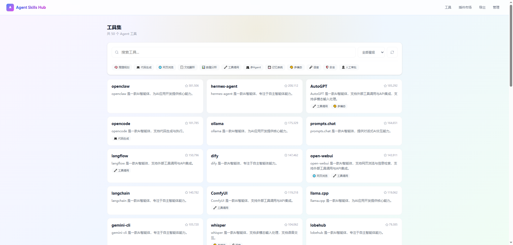513x245 pixels.
Task: Click the star icon on openclaw card
Action: click(186, 86)
